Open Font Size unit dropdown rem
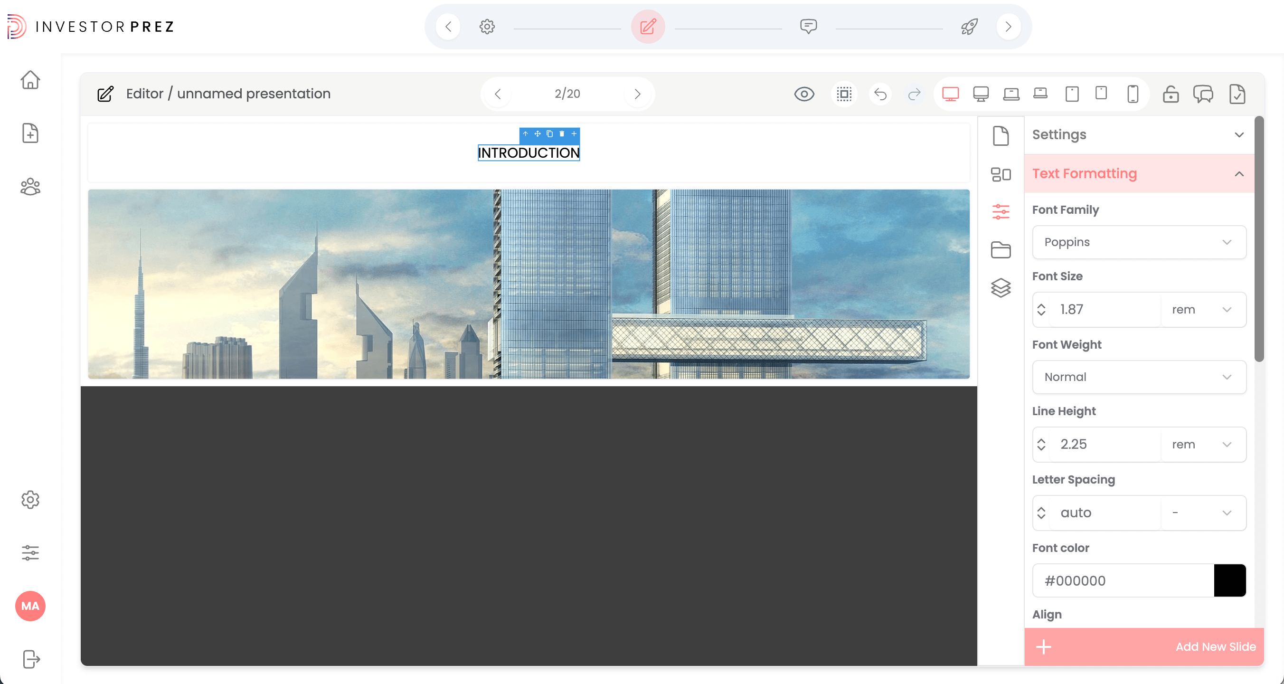 pyautogui.click(x=1203, y=309)
